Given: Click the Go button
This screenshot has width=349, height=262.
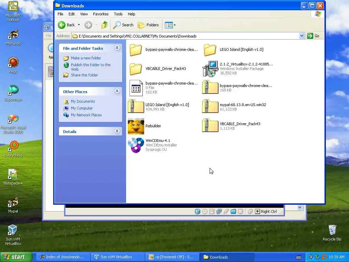Looking at the screenshot, I should 314,36.
